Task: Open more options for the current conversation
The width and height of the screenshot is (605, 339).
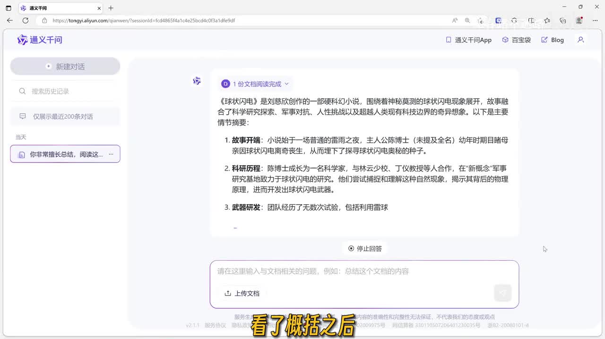Action: tap(111, 154)
